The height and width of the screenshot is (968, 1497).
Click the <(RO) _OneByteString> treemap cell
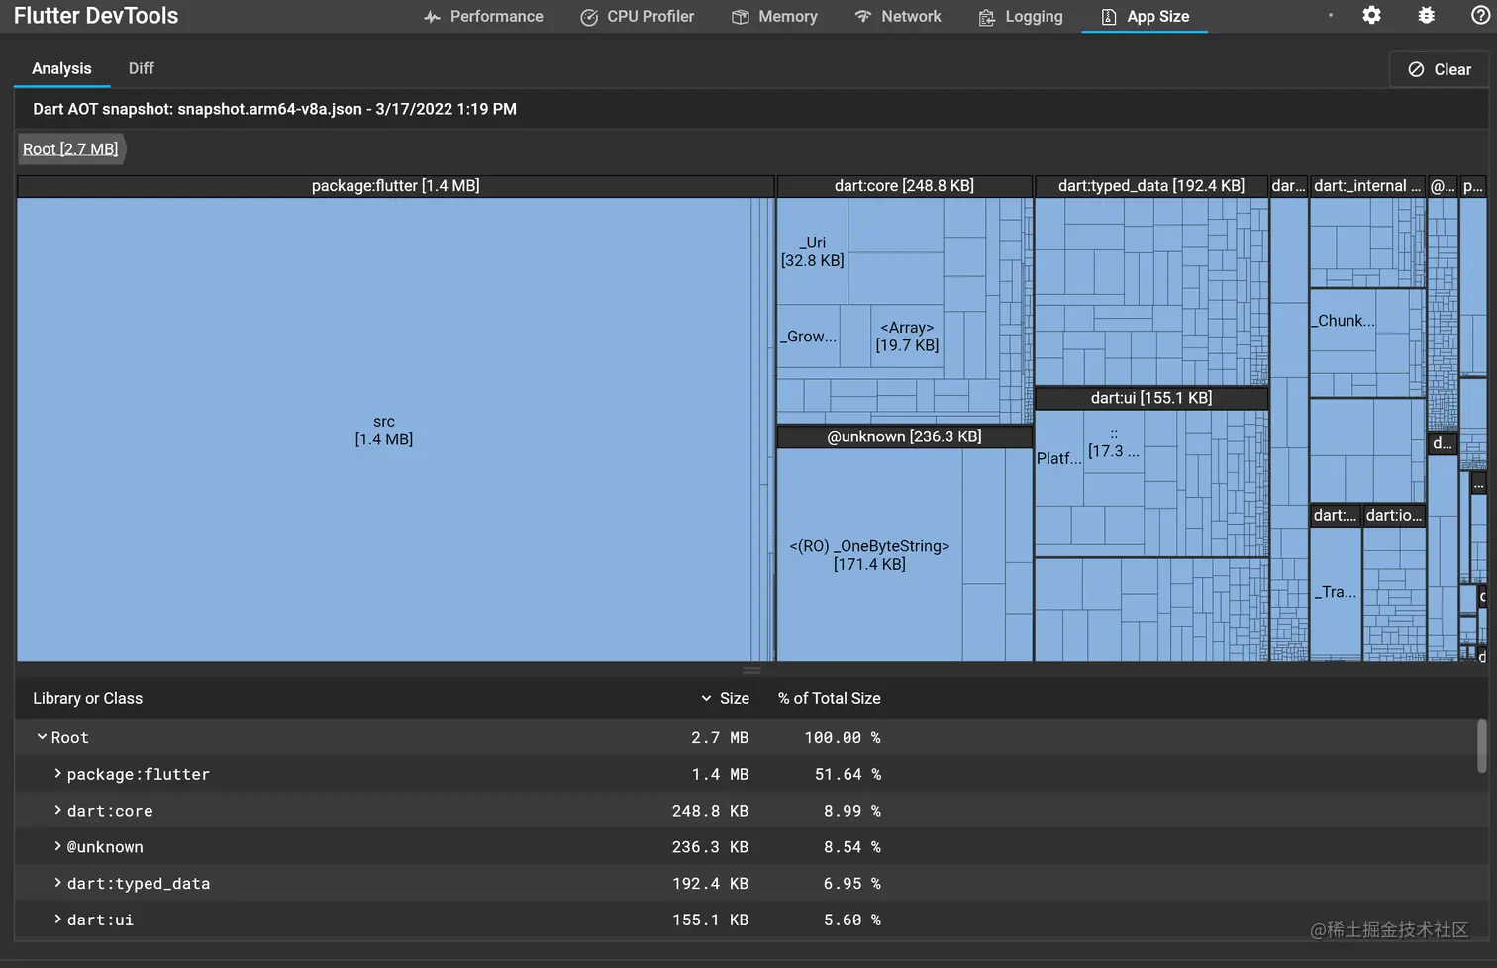click(x=869, y=555)
